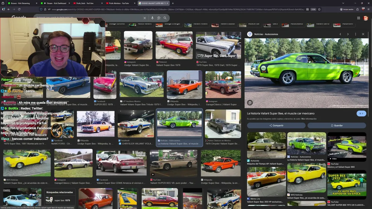Start voice search with the microphone icon

point(152,18)
